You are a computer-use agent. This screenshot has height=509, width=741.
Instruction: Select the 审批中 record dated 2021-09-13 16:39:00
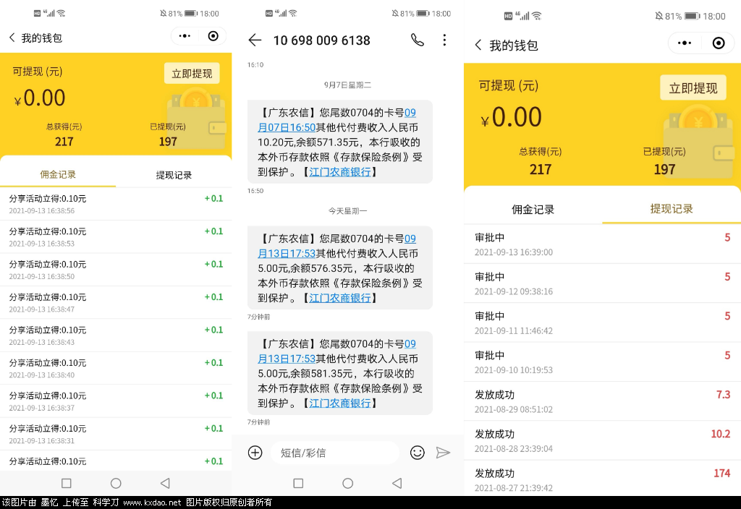tap(602, 244)
